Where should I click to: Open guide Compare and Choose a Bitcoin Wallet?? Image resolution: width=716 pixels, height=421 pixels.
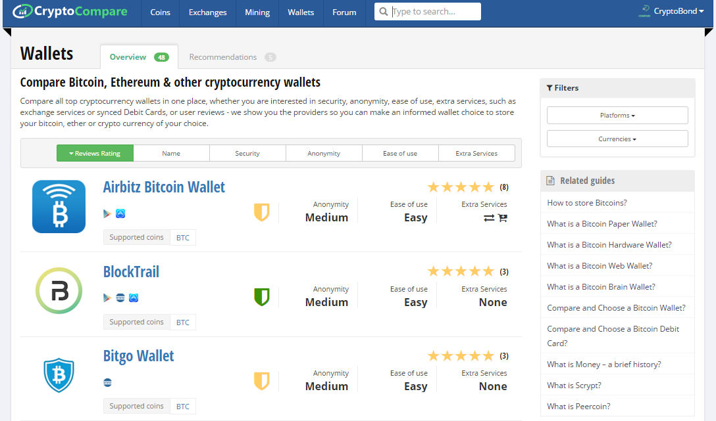click(x=616, y=307)
